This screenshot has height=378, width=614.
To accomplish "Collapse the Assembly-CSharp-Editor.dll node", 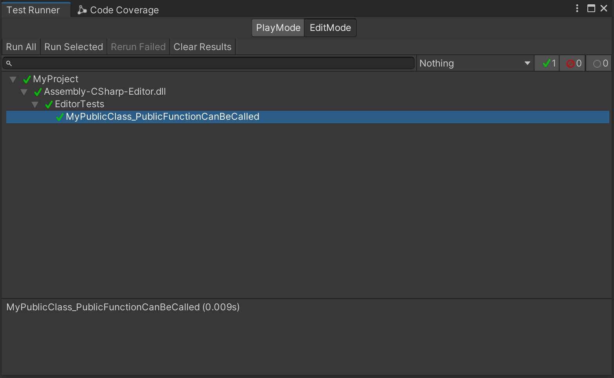I will (x=24, y=92).
